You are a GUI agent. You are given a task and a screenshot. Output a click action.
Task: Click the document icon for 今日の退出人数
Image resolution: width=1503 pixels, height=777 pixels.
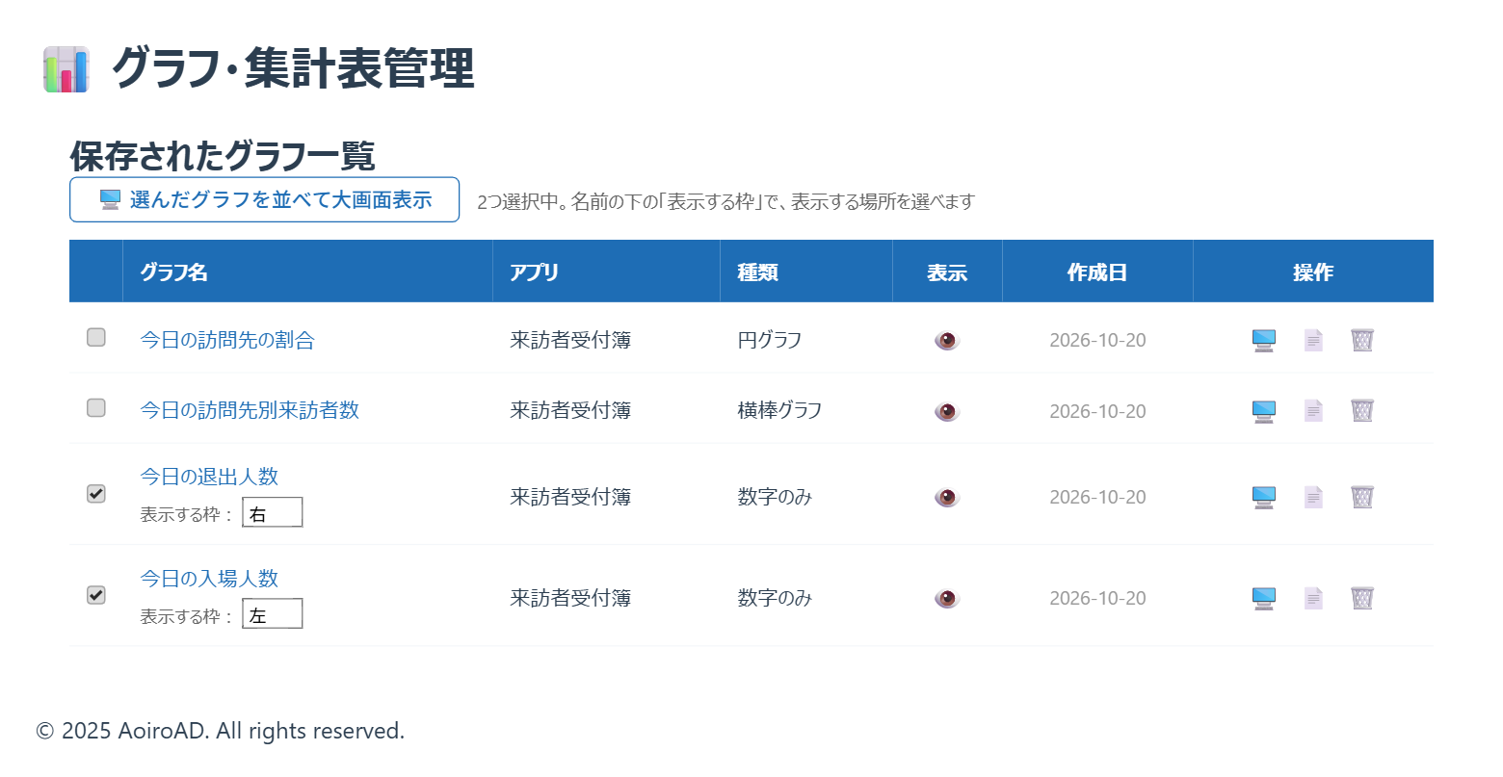coord(1313,497)
